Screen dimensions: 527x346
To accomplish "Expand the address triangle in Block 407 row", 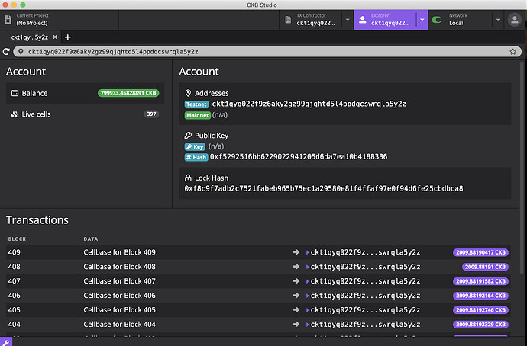I will (x=307, y=281).
